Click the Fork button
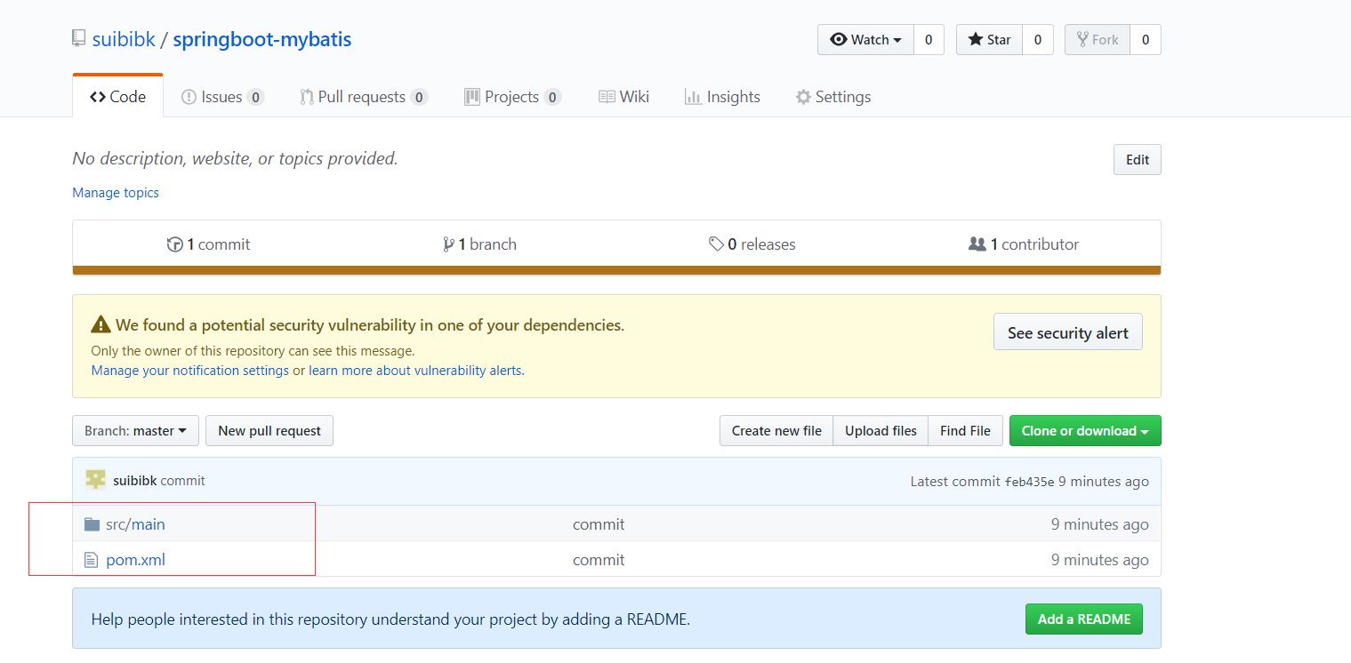Image resolution: width=1351 pixels, height=663 pixels. click(1098, 39)
